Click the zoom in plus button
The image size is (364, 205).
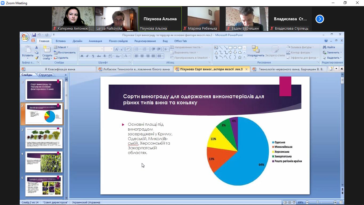click(x=335, y=202)
